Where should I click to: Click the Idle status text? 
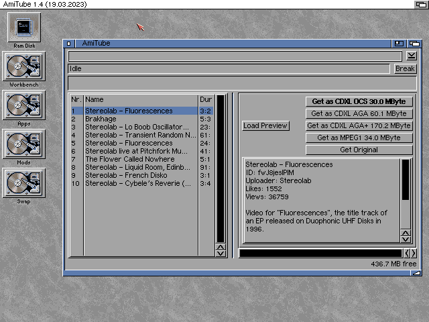pyautogui.click(x=76, y=68)
